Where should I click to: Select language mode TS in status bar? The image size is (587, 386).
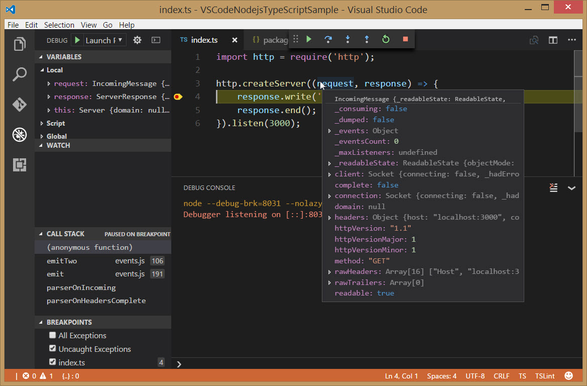pyautogui.click(x=522, y=376)
